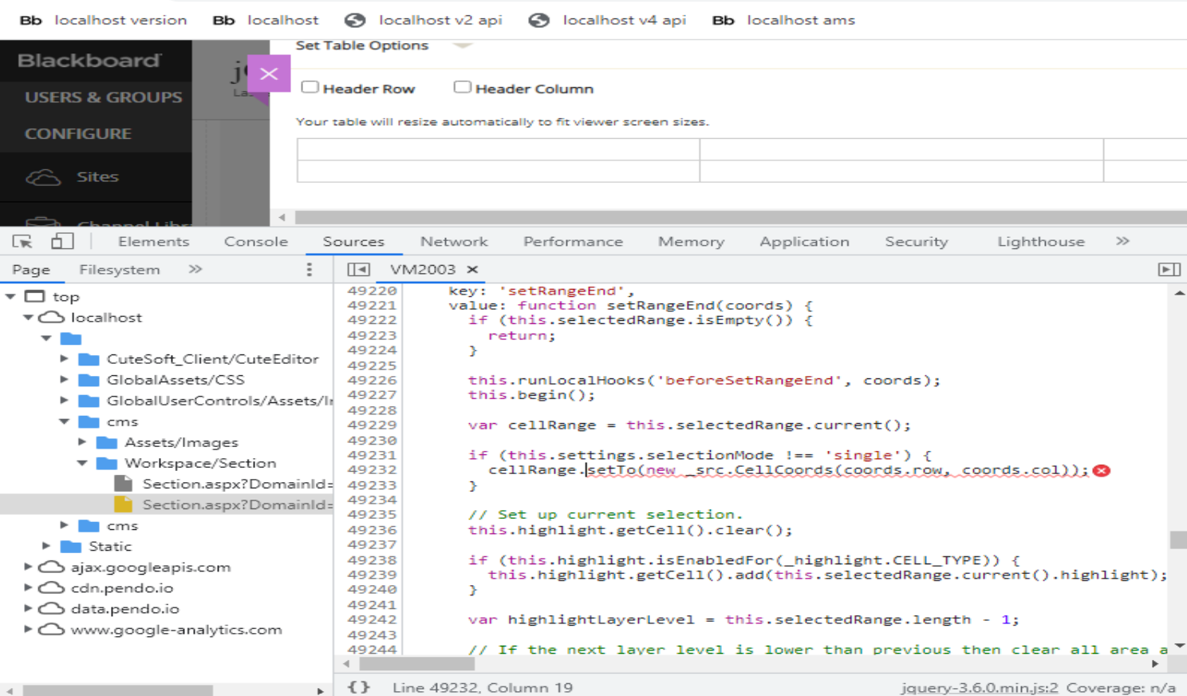Click the code editor horizontal scrollbar thumb
The width and height of the screenshot is (1187, 696).
coord(416,663)
